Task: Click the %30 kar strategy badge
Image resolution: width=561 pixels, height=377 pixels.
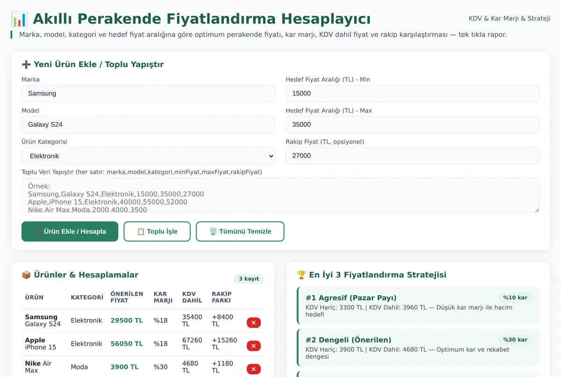Action: 515,340
